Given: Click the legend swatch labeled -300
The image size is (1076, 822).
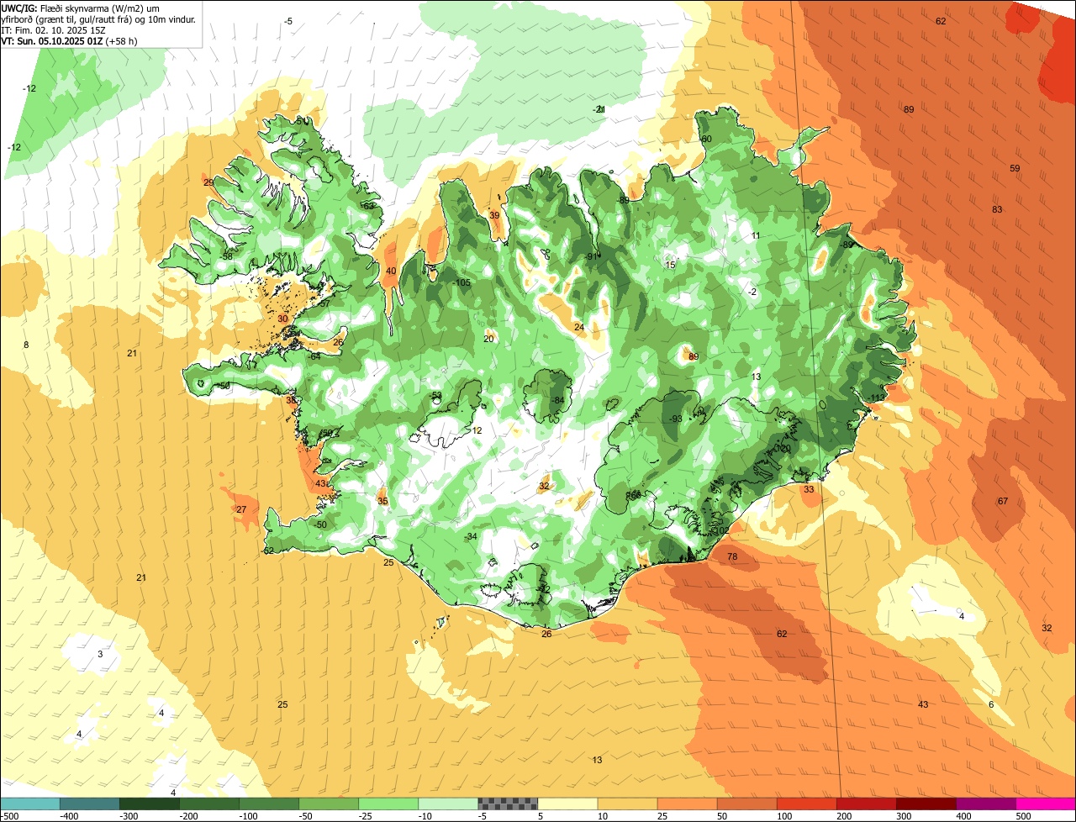Looking at the screenshot, I should [x=150, y=804].
